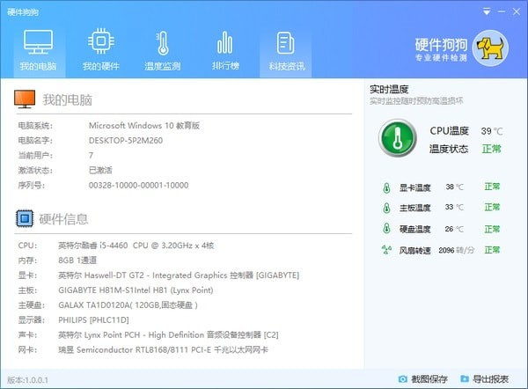
Task: Click the fan icon beside 风扇转速
Action: tap(385, 250)
